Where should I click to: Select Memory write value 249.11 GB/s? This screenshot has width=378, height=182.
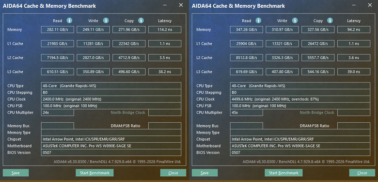(93, 30)
